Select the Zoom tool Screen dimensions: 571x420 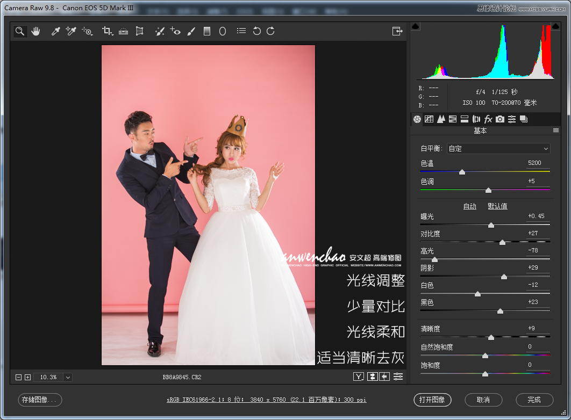click(x=19, y=31)
